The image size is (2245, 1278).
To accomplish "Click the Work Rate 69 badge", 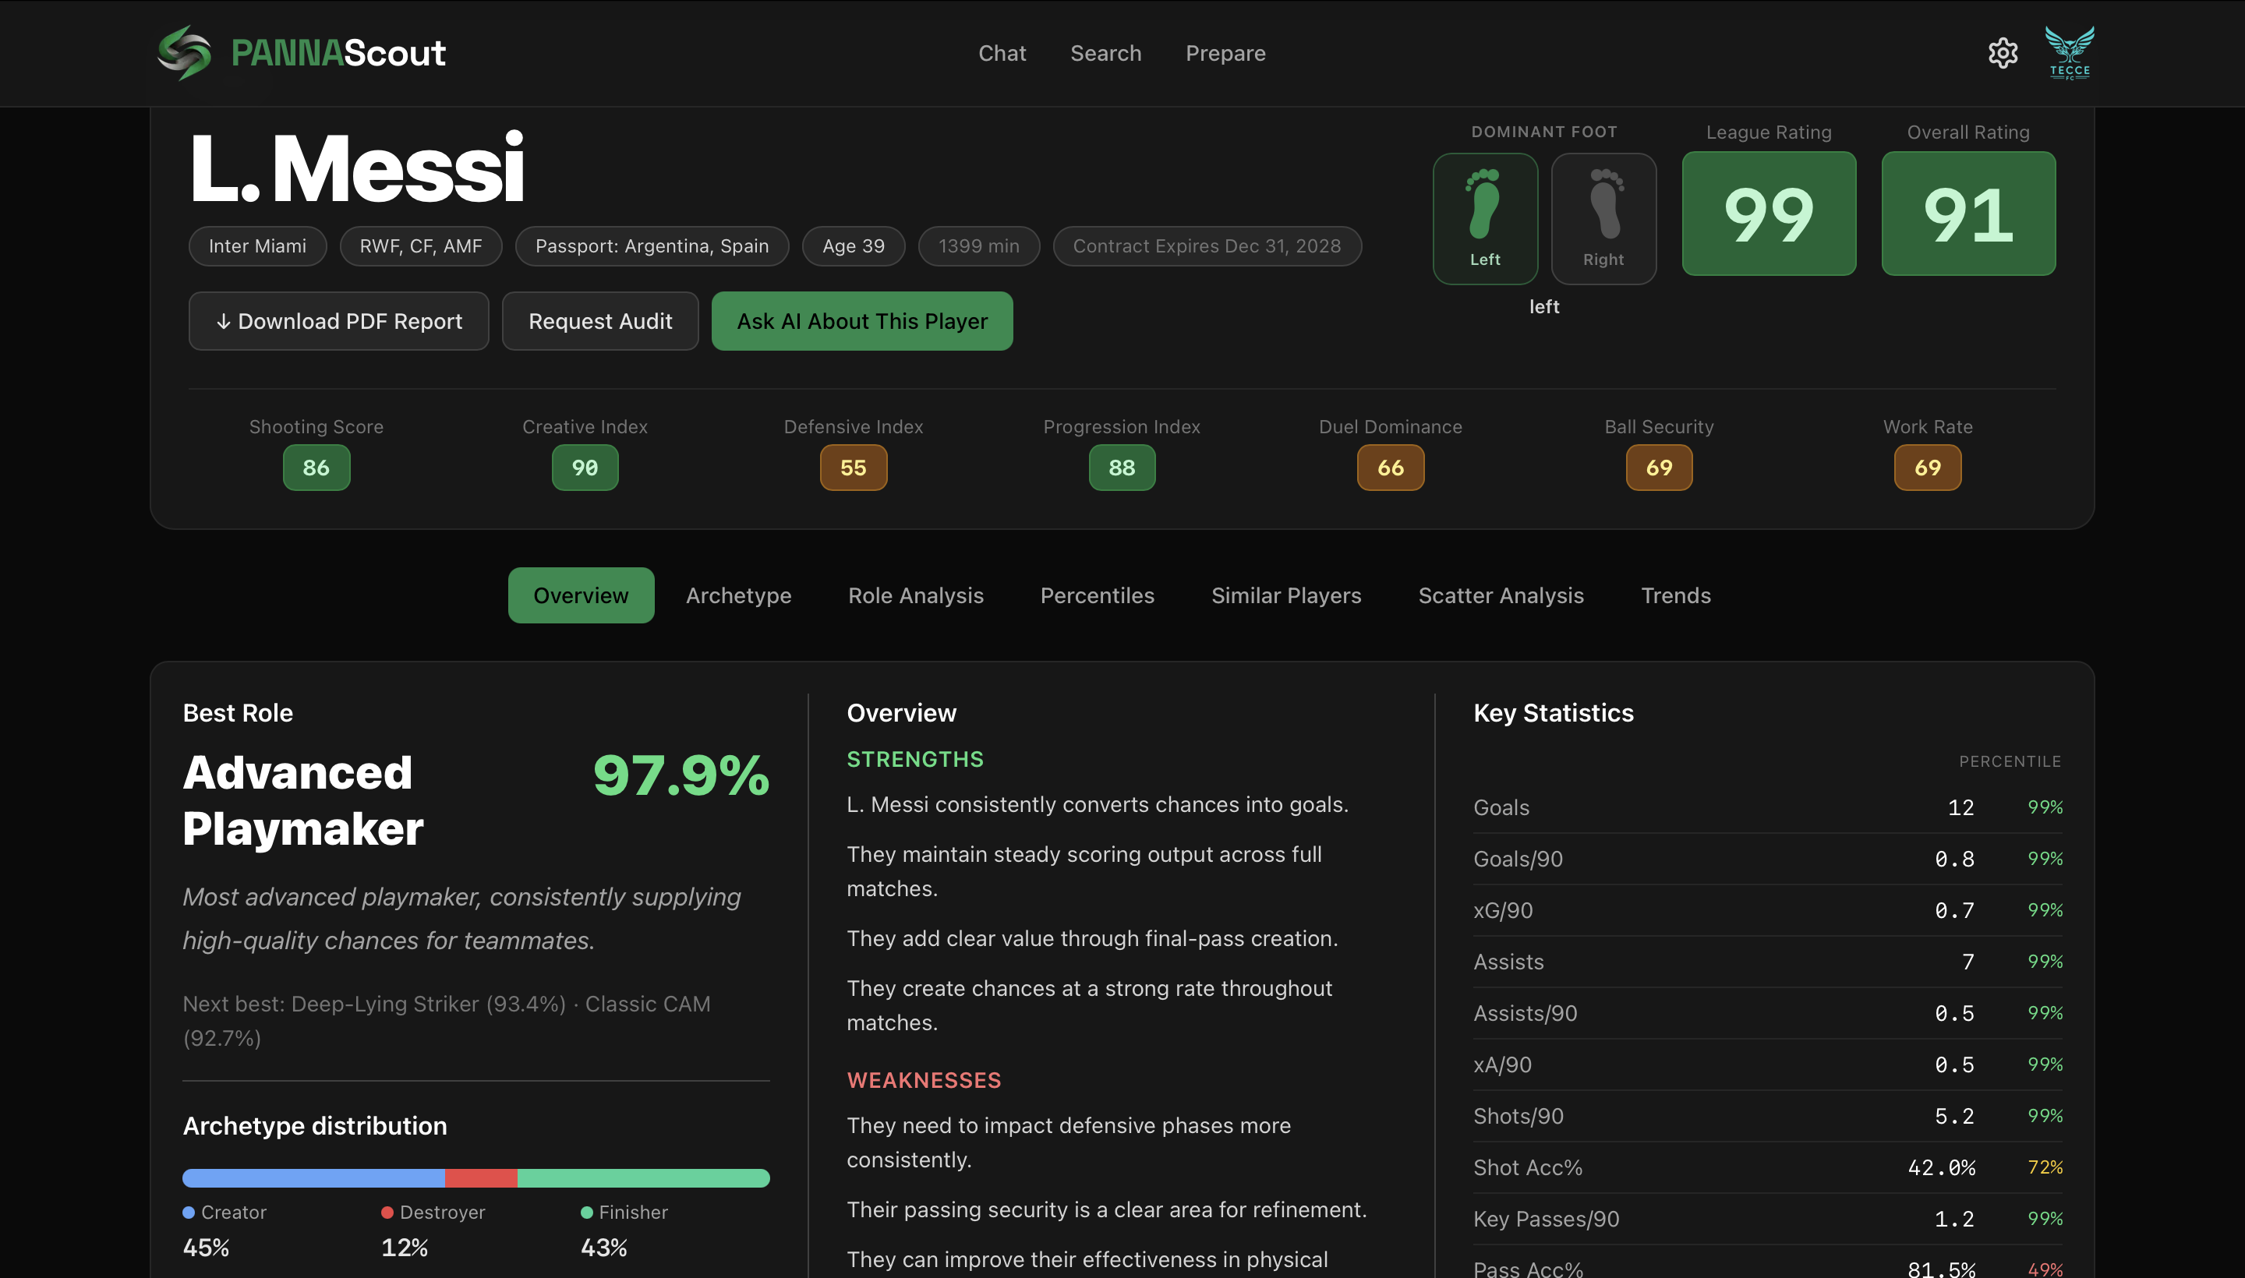I will click(1928, 468).
